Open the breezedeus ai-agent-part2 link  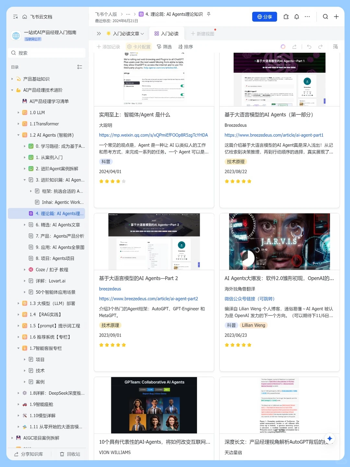click(148, 299)
